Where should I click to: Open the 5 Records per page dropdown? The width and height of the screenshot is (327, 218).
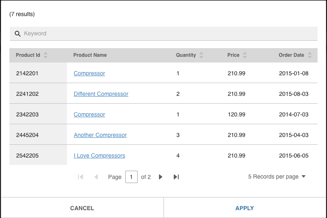(277, 176)
